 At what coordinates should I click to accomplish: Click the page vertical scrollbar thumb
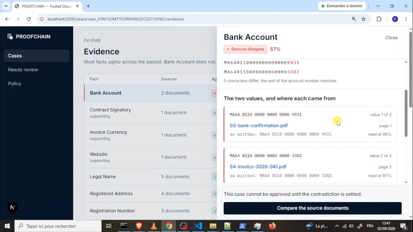point(410,70)
